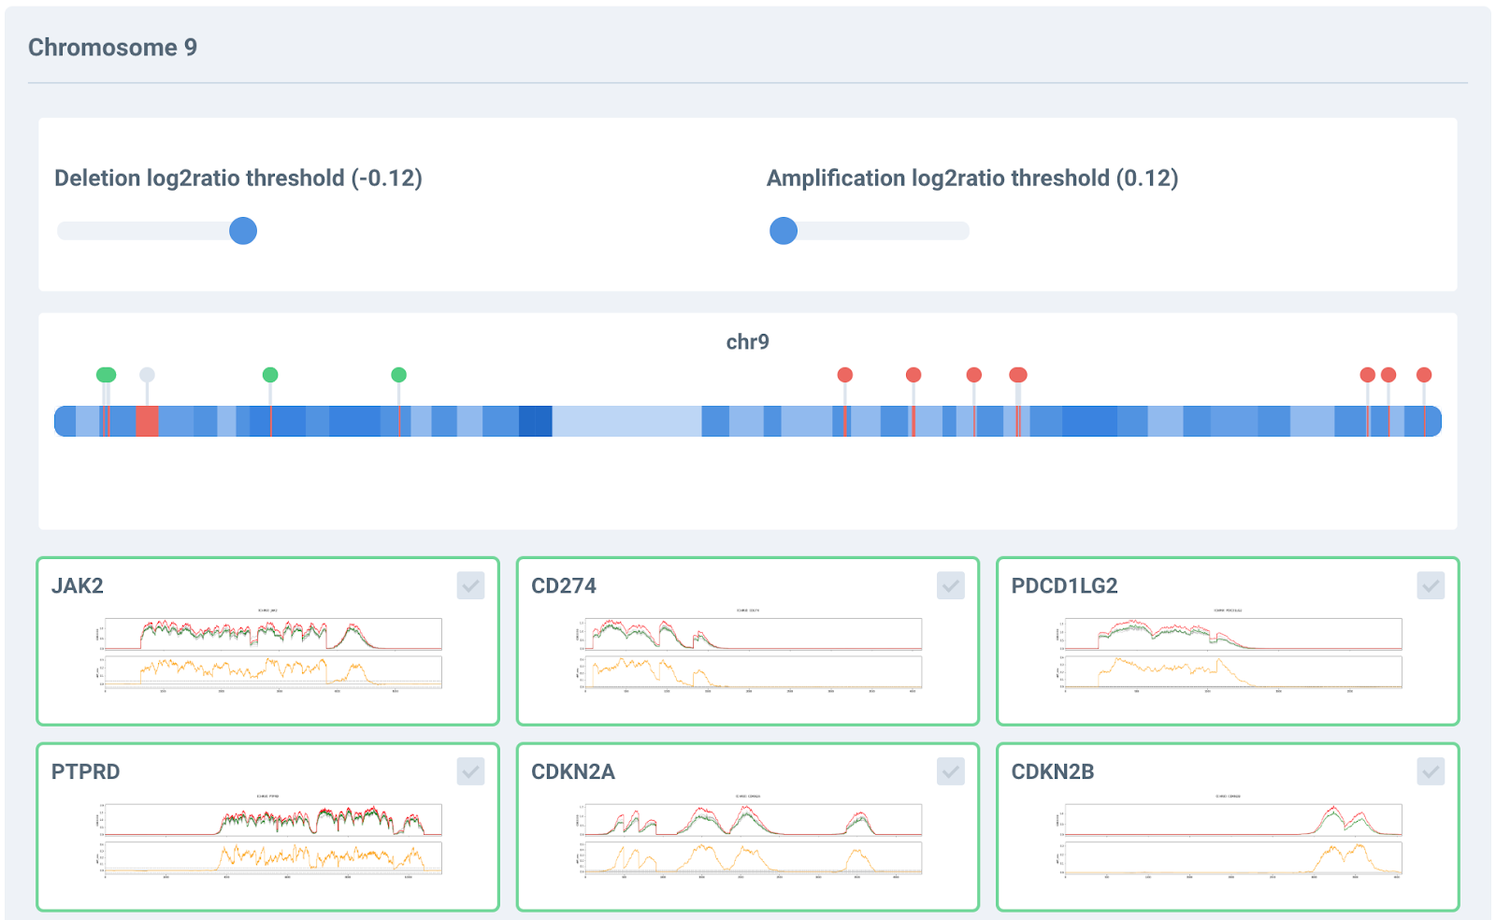
Task: Open the PTPRD coverage plot thumbnail
Action: pyautogui.click(x=267, y=837)
